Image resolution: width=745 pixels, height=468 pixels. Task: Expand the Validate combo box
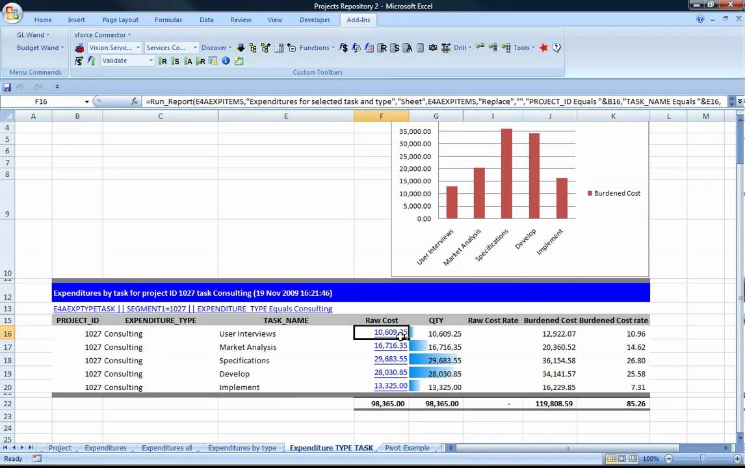pyautogui.click(x=151, y=60)
